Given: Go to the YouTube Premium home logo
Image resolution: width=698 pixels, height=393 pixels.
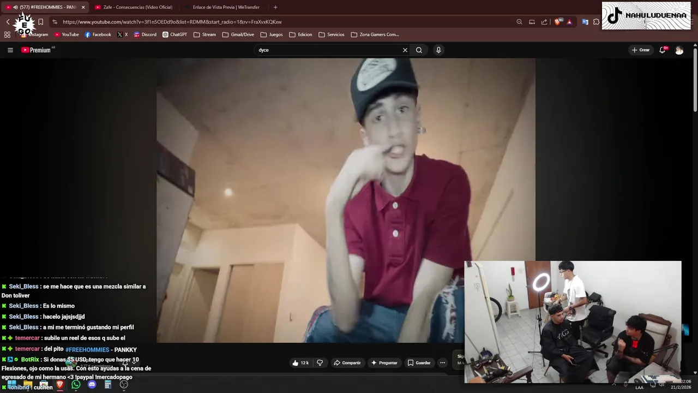Looking at the screenshot, I should tap(37, 50).
